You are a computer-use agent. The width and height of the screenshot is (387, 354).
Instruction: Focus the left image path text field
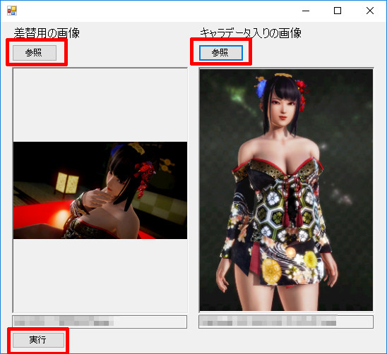(100, 322)
